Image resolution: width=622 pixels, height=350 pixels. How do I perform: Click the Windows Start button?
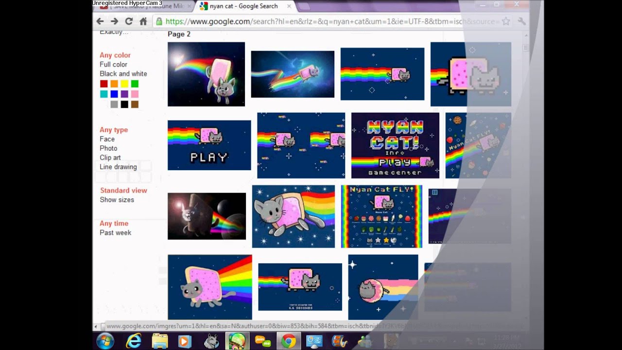click(x=105, y=341)
